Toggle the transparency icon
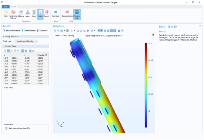Viewport: 204px width, 140px height. point(105,31)
